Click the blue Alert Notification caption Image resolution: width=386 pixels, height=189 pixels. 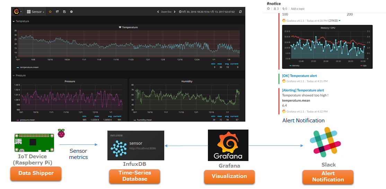[304, 121]
